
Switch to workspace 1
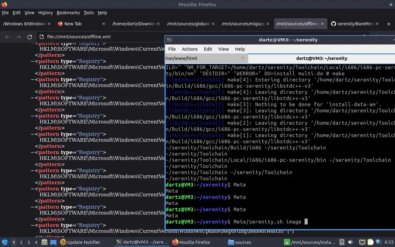(x=14, y=242)
